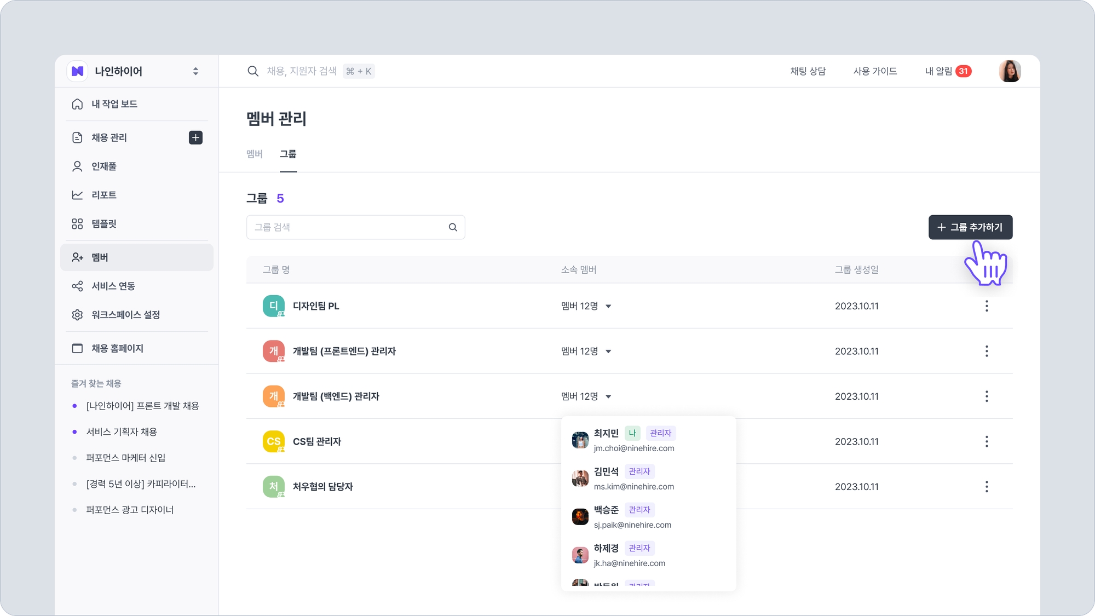Click the plus icon next to 채용 관리
This screenshot has height=616, width=1095.
tap(195, 137)
